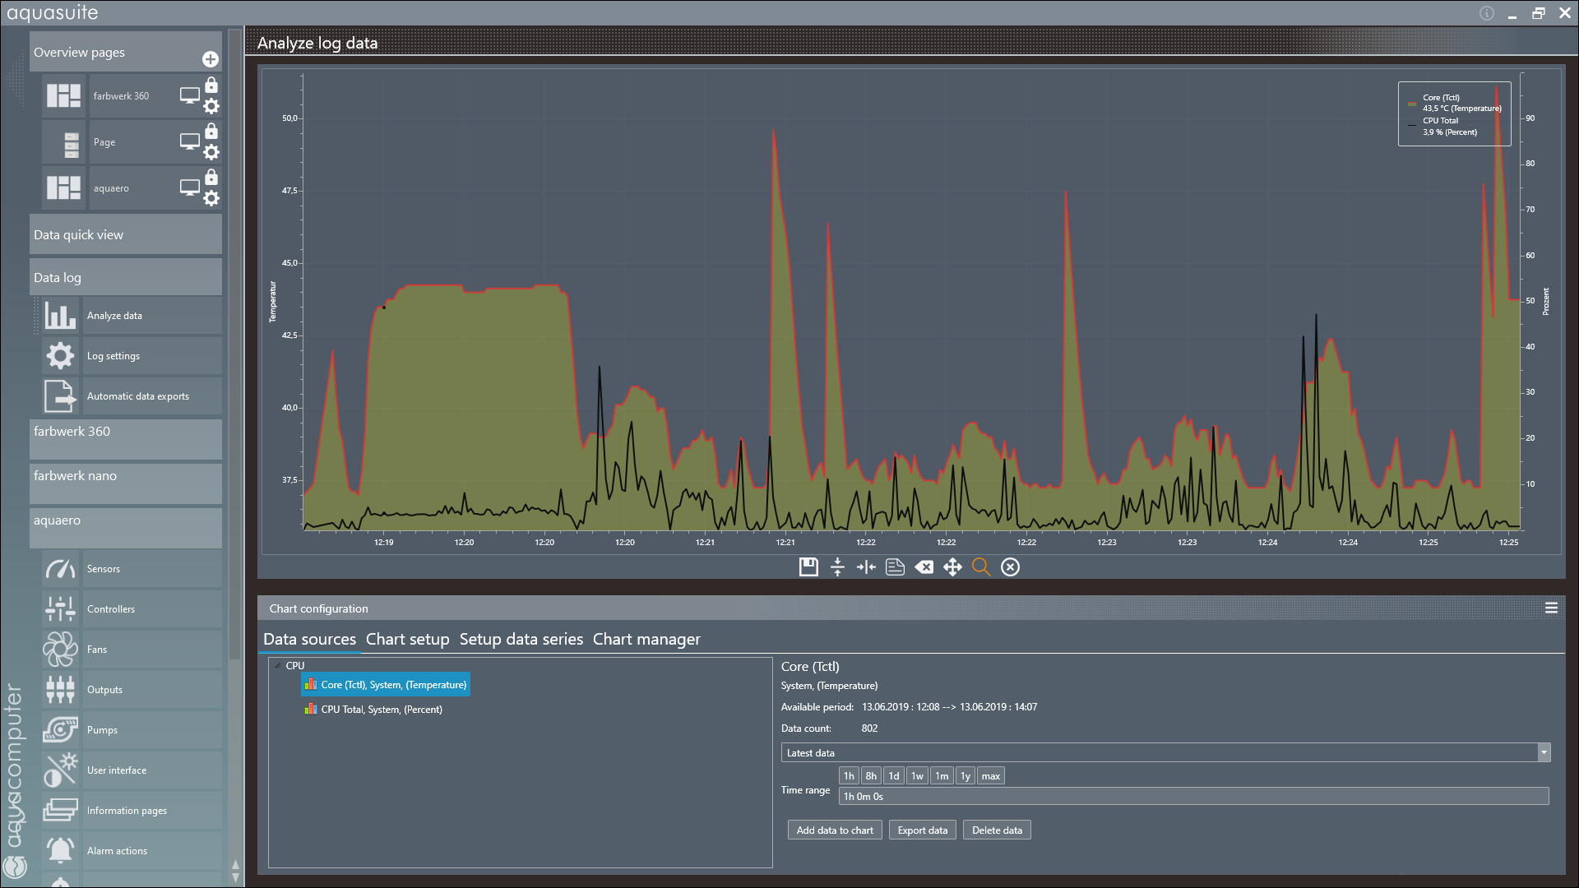Click the save chart floppy disk icon
Viewport: 1579px width, 888px height.
click(x=808, y=567)
